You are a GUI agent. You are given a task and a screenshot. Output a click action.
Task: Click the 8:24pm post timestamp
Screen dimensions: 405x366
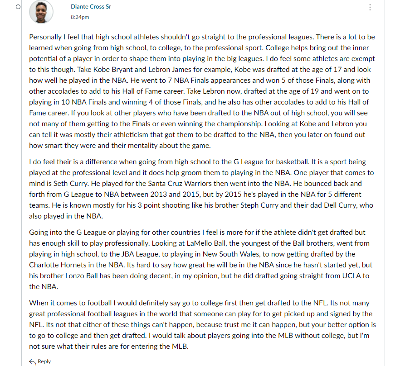click(80, 17)
